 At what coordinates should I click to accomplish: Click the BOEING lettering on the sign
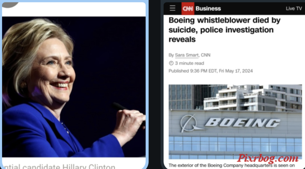(x=242, y=123)
